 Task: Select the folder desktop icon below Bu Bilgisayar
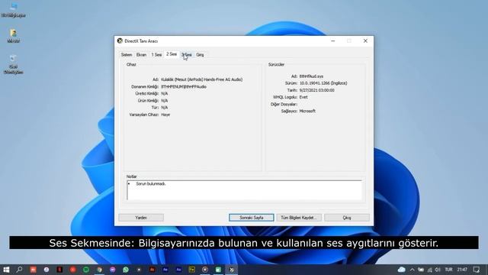tap(13, 36)
